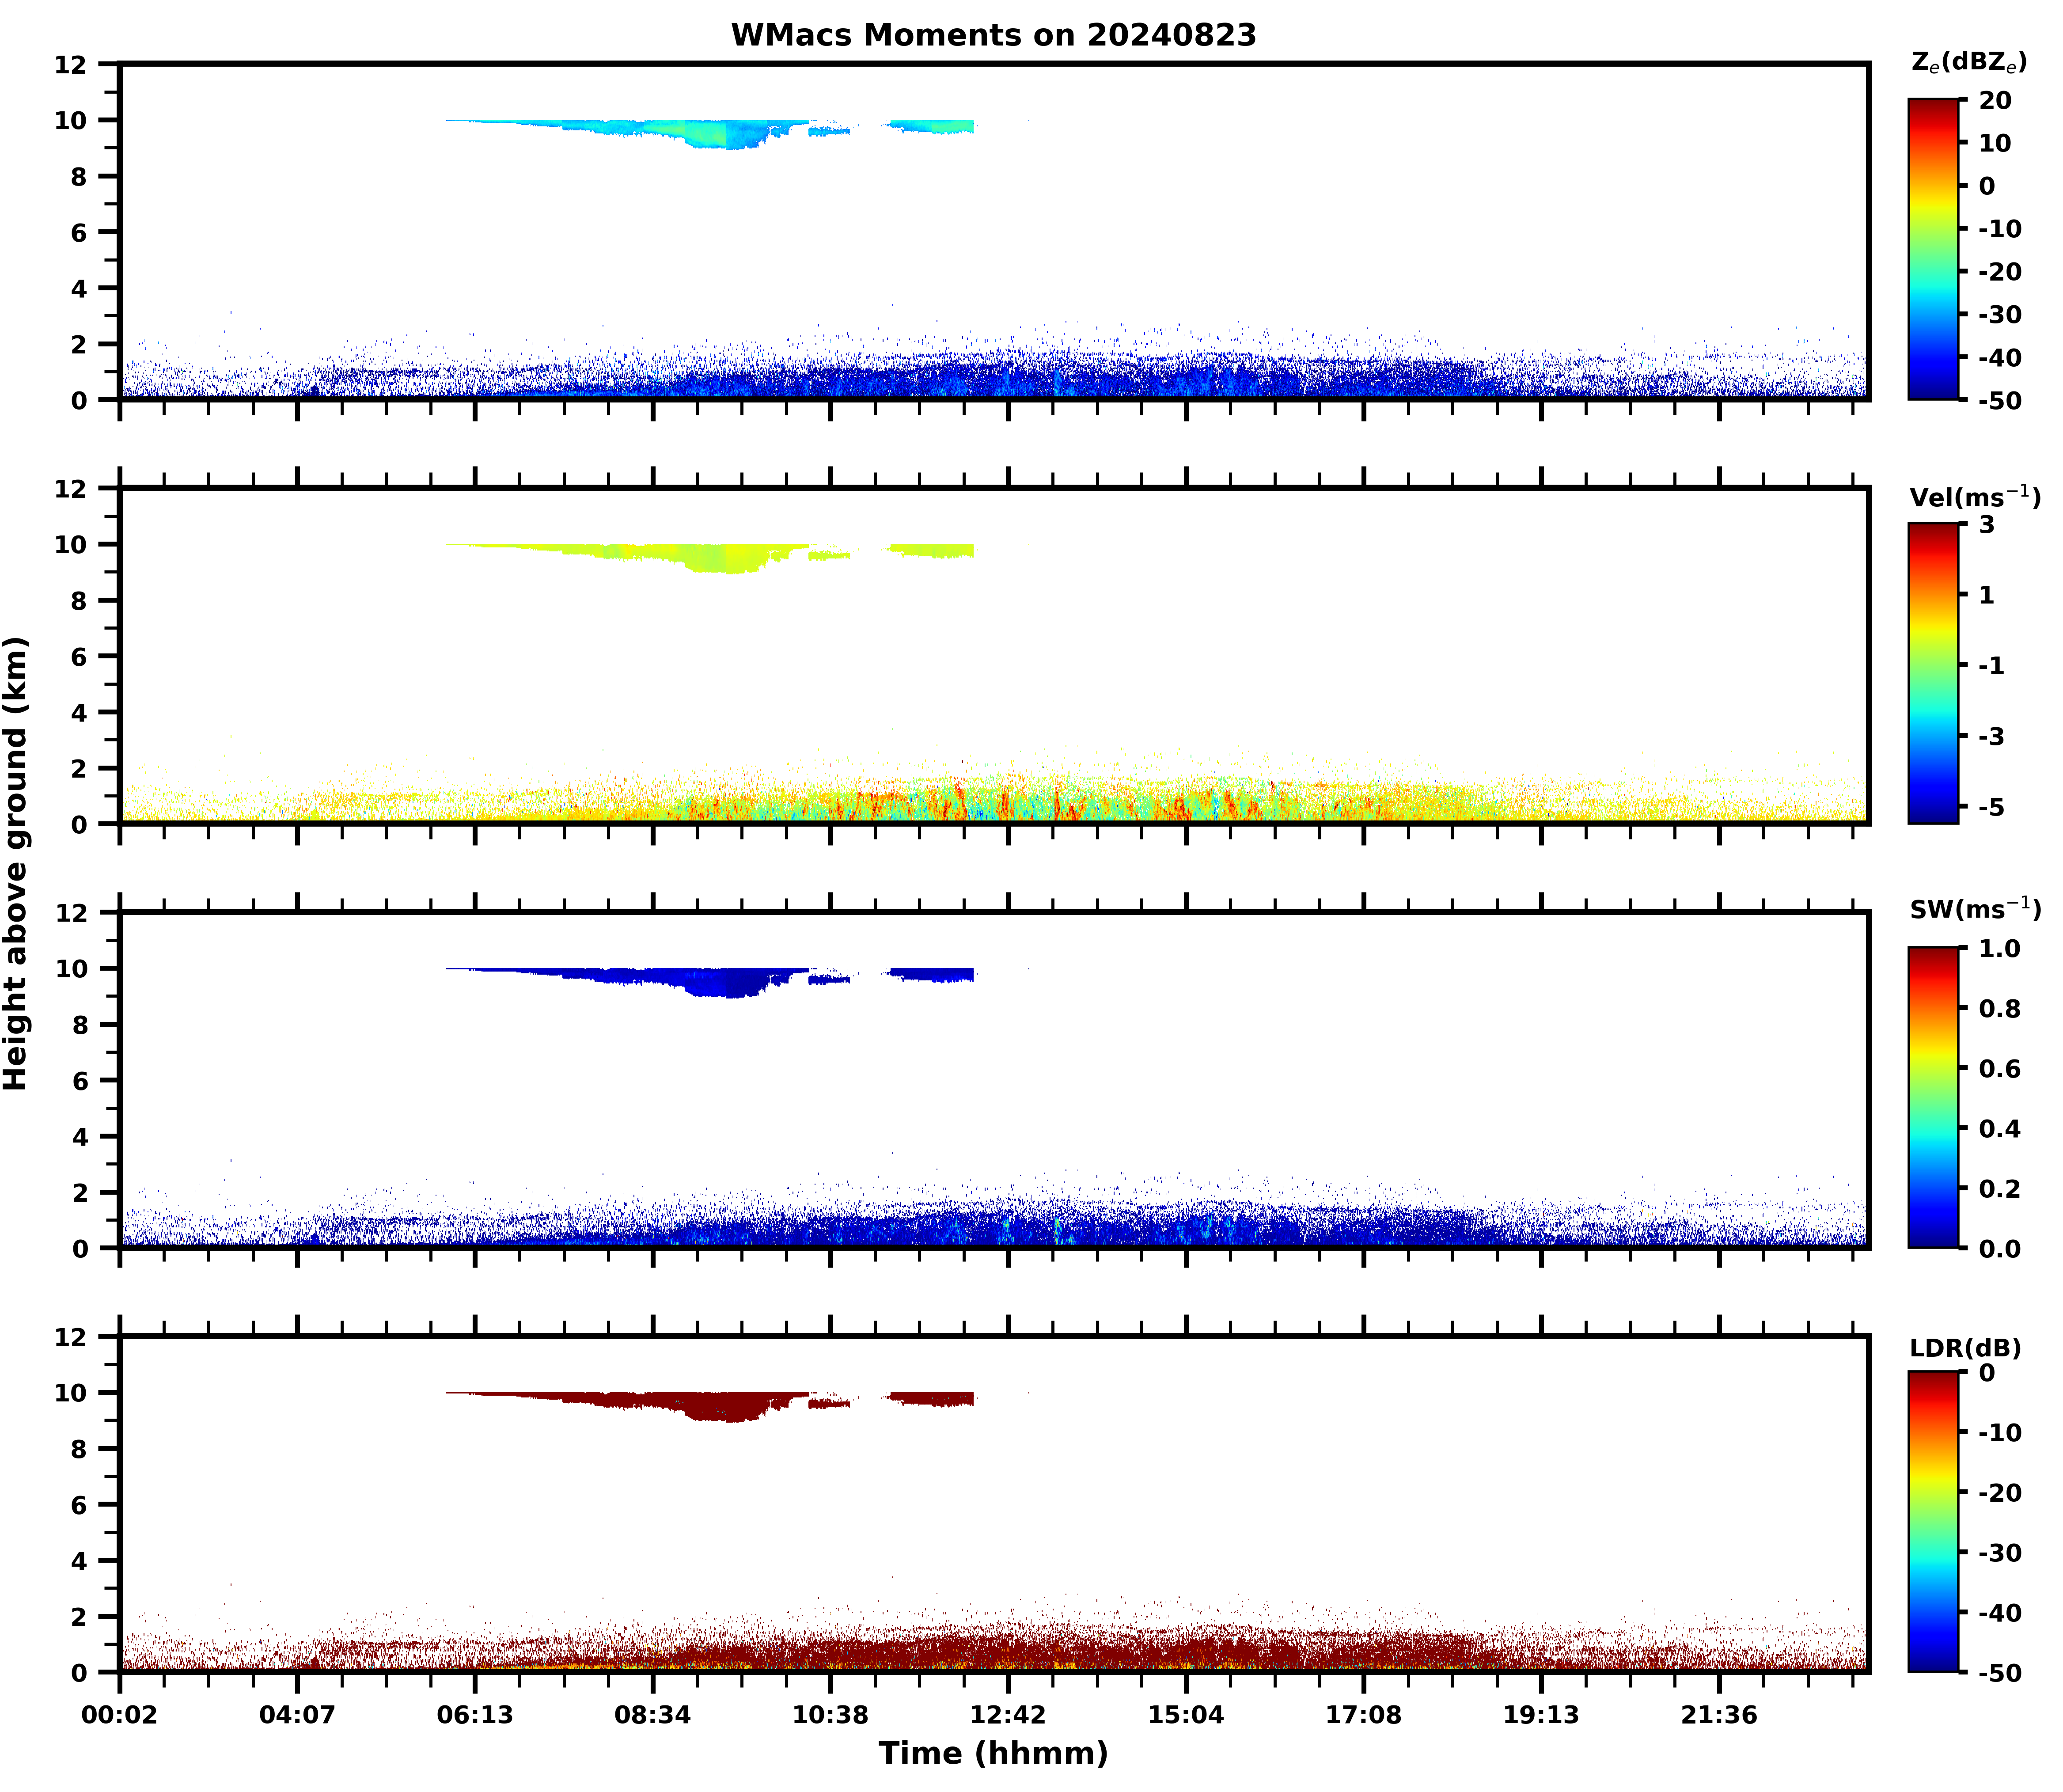Click the Vel velocity colorbar
The image size is (2063, 1792).
point(1933,673)
